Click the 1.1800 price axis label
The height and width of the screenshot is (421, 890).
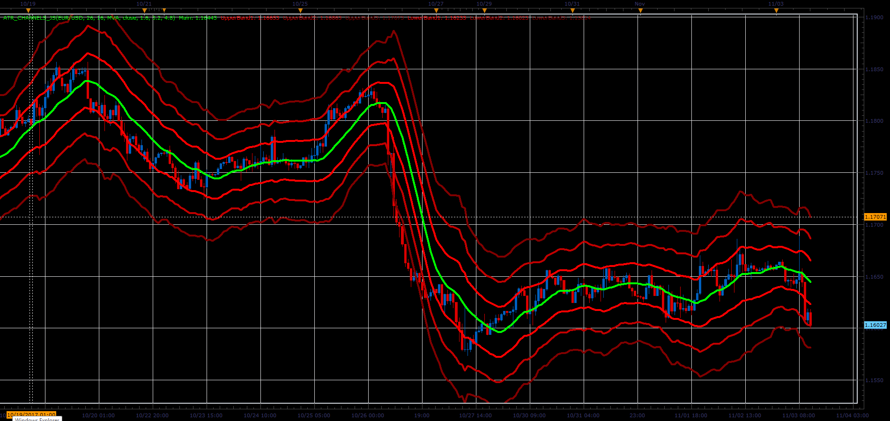pos(874,121)
